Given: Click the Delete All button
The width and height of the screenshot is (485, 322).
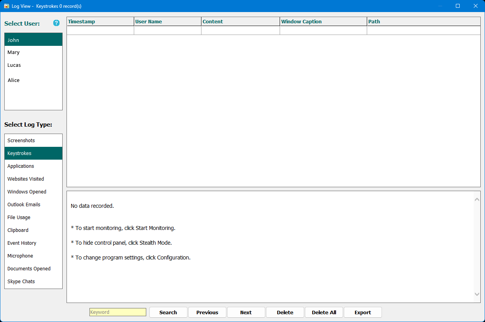Looking at the screenshot, I should point(324,312).
